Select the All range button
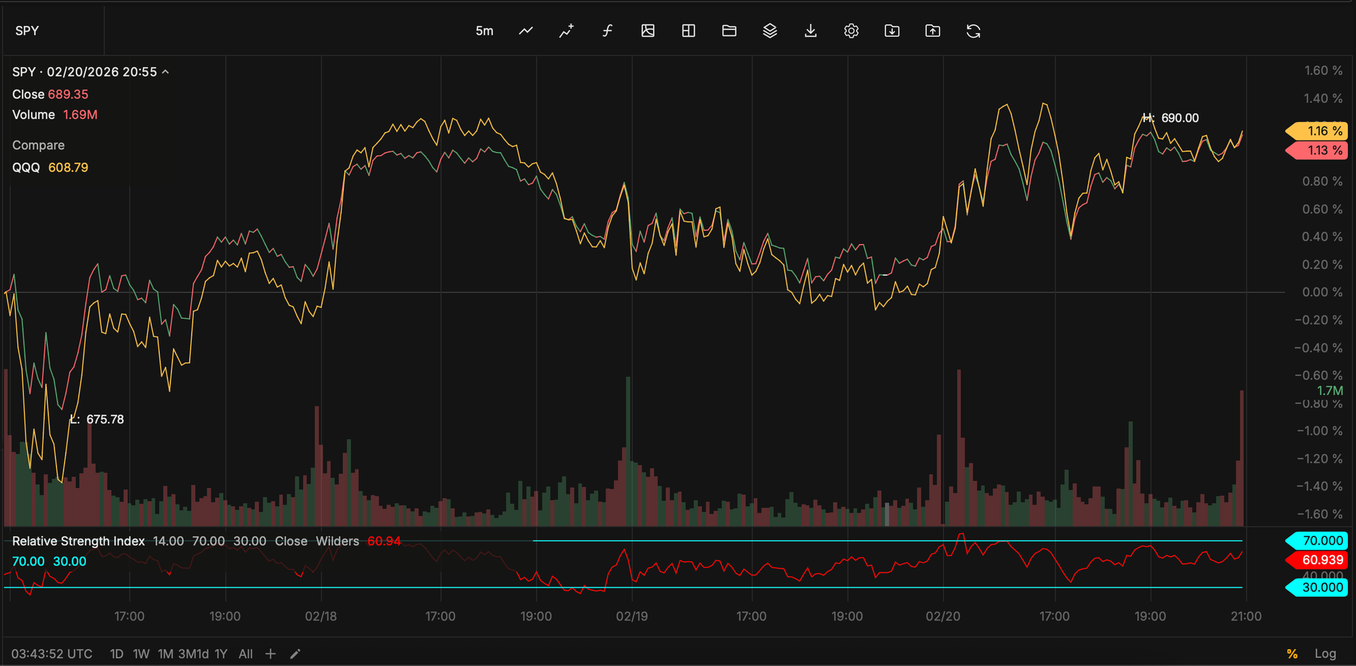This screenshot has height=666, width=1356. pos(245,653)
